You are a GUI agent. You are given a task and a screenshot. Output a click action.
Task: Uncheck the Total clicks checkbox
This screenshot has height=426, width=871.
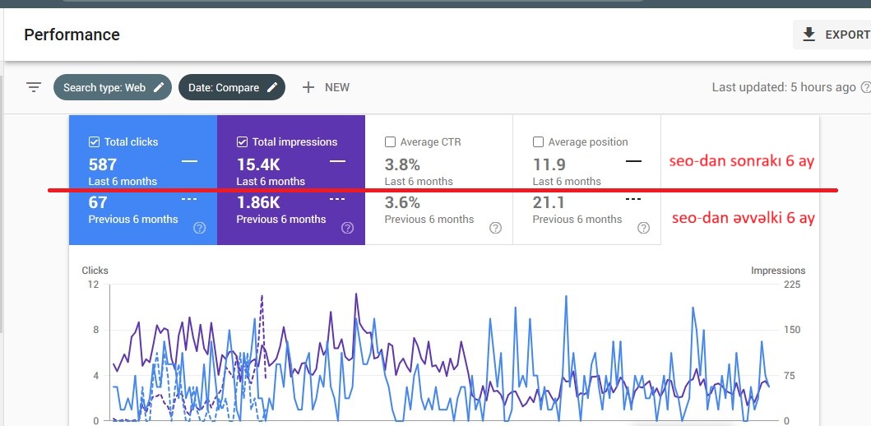pyautogui.click(x=94, y=142)
